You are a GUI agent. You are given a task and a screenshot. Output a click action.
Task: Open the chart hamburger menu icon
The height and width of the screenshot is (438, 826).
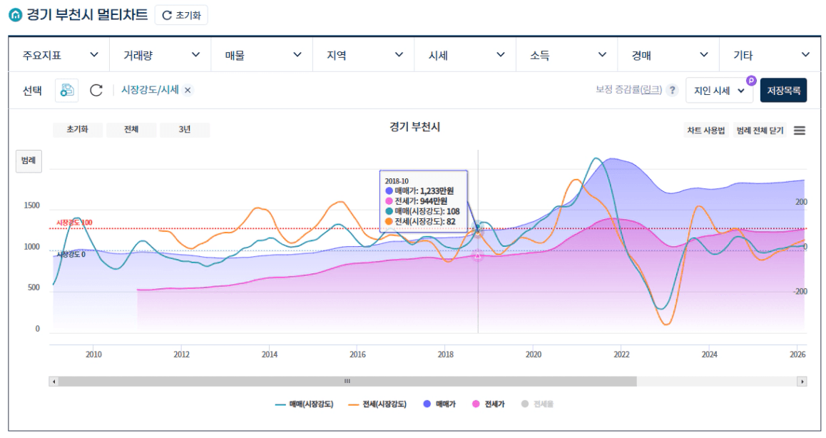click(x=800, y=131)
